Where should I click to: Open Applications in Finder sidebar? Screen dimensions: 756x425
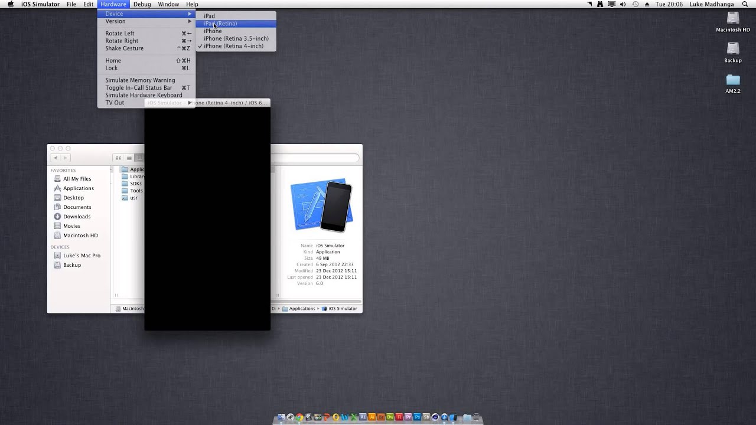78,188
